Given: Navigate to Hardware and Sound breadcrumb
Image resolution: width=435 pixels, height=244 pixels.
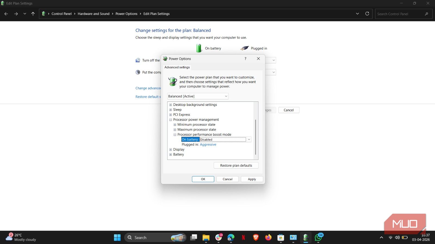Looking at the screenshot, I should [94, 14].
